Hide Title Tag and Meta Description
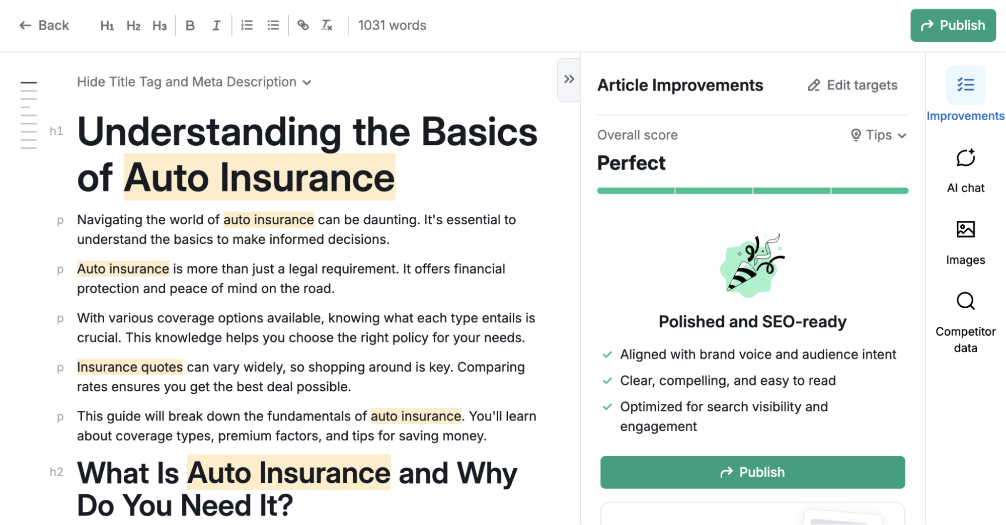 click(x=194, y=81)
